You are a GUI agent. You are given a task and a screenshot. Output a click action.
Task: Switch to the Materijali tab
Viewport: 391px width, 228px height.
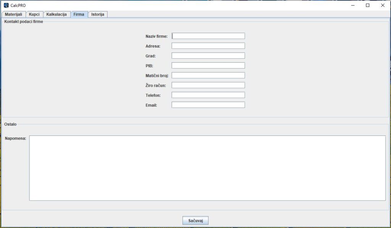(13, 14)
